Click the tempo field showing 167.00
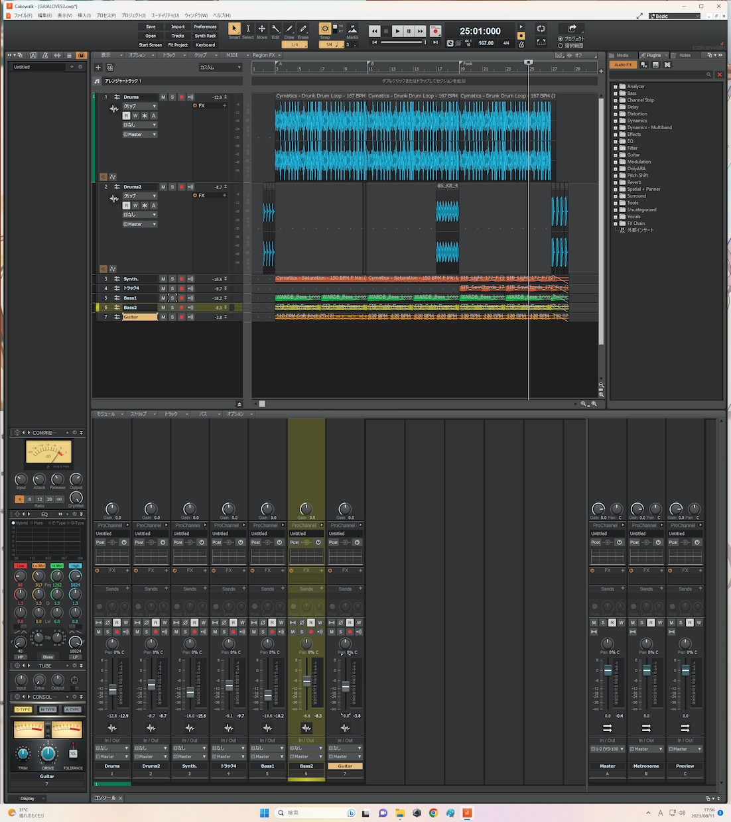Screen dimensions: 731x822 [x=486, y=43]
